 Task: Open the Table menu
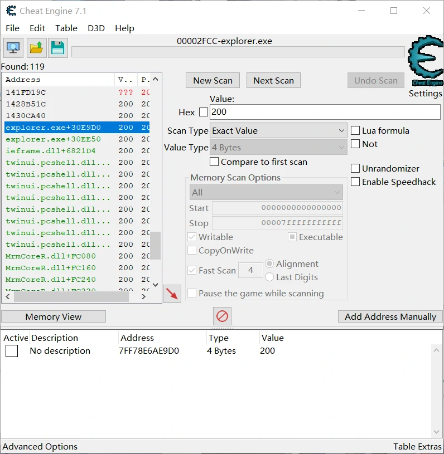pos(66,28)
